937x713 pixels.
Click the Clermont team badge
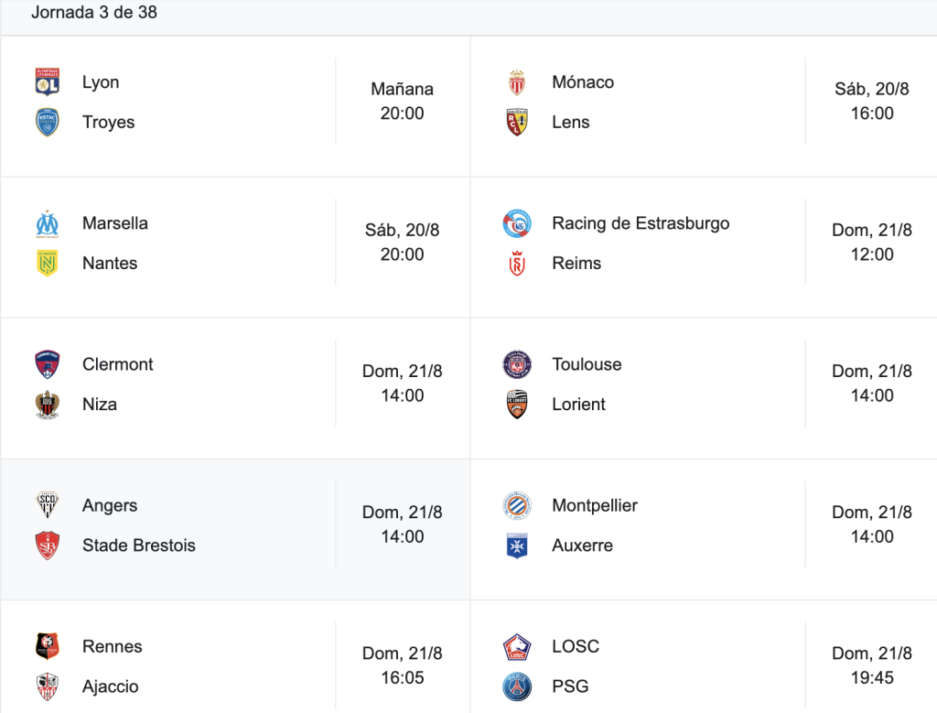[48, 364]
